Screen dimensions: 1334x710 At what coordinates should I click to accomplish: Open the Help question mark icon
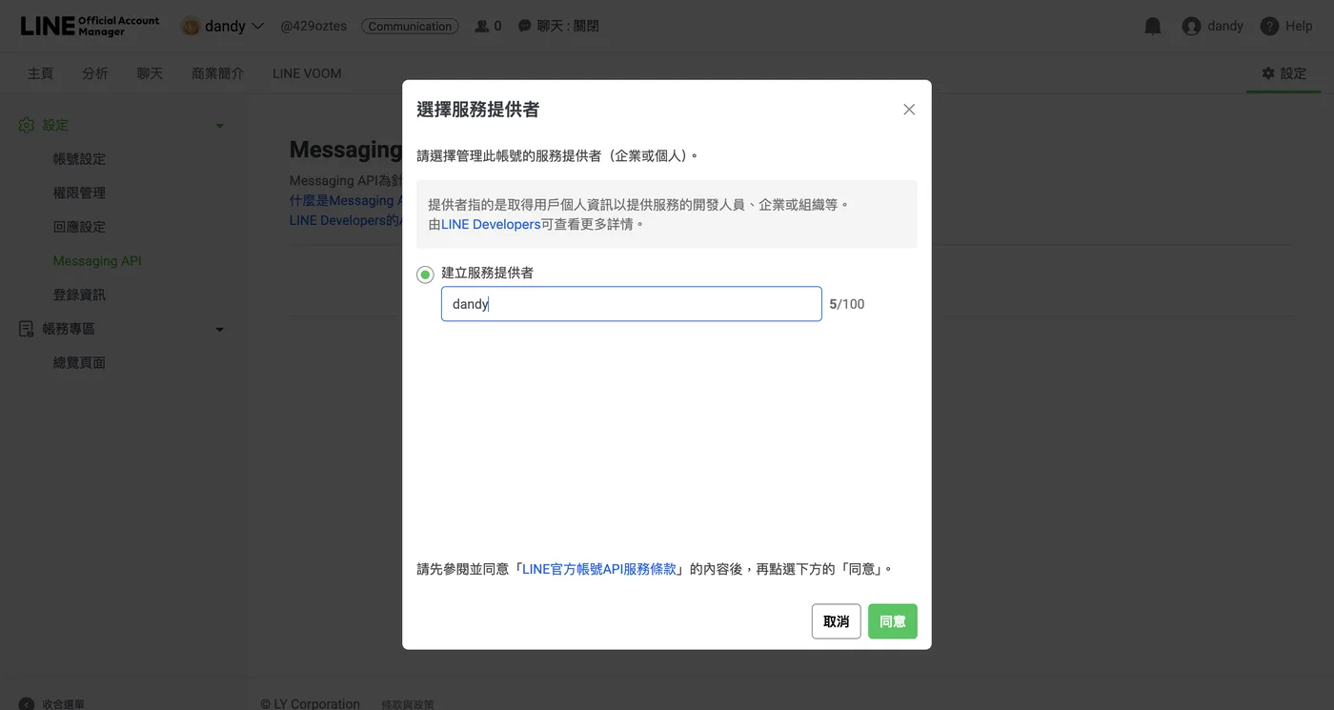pos(1269,27)
